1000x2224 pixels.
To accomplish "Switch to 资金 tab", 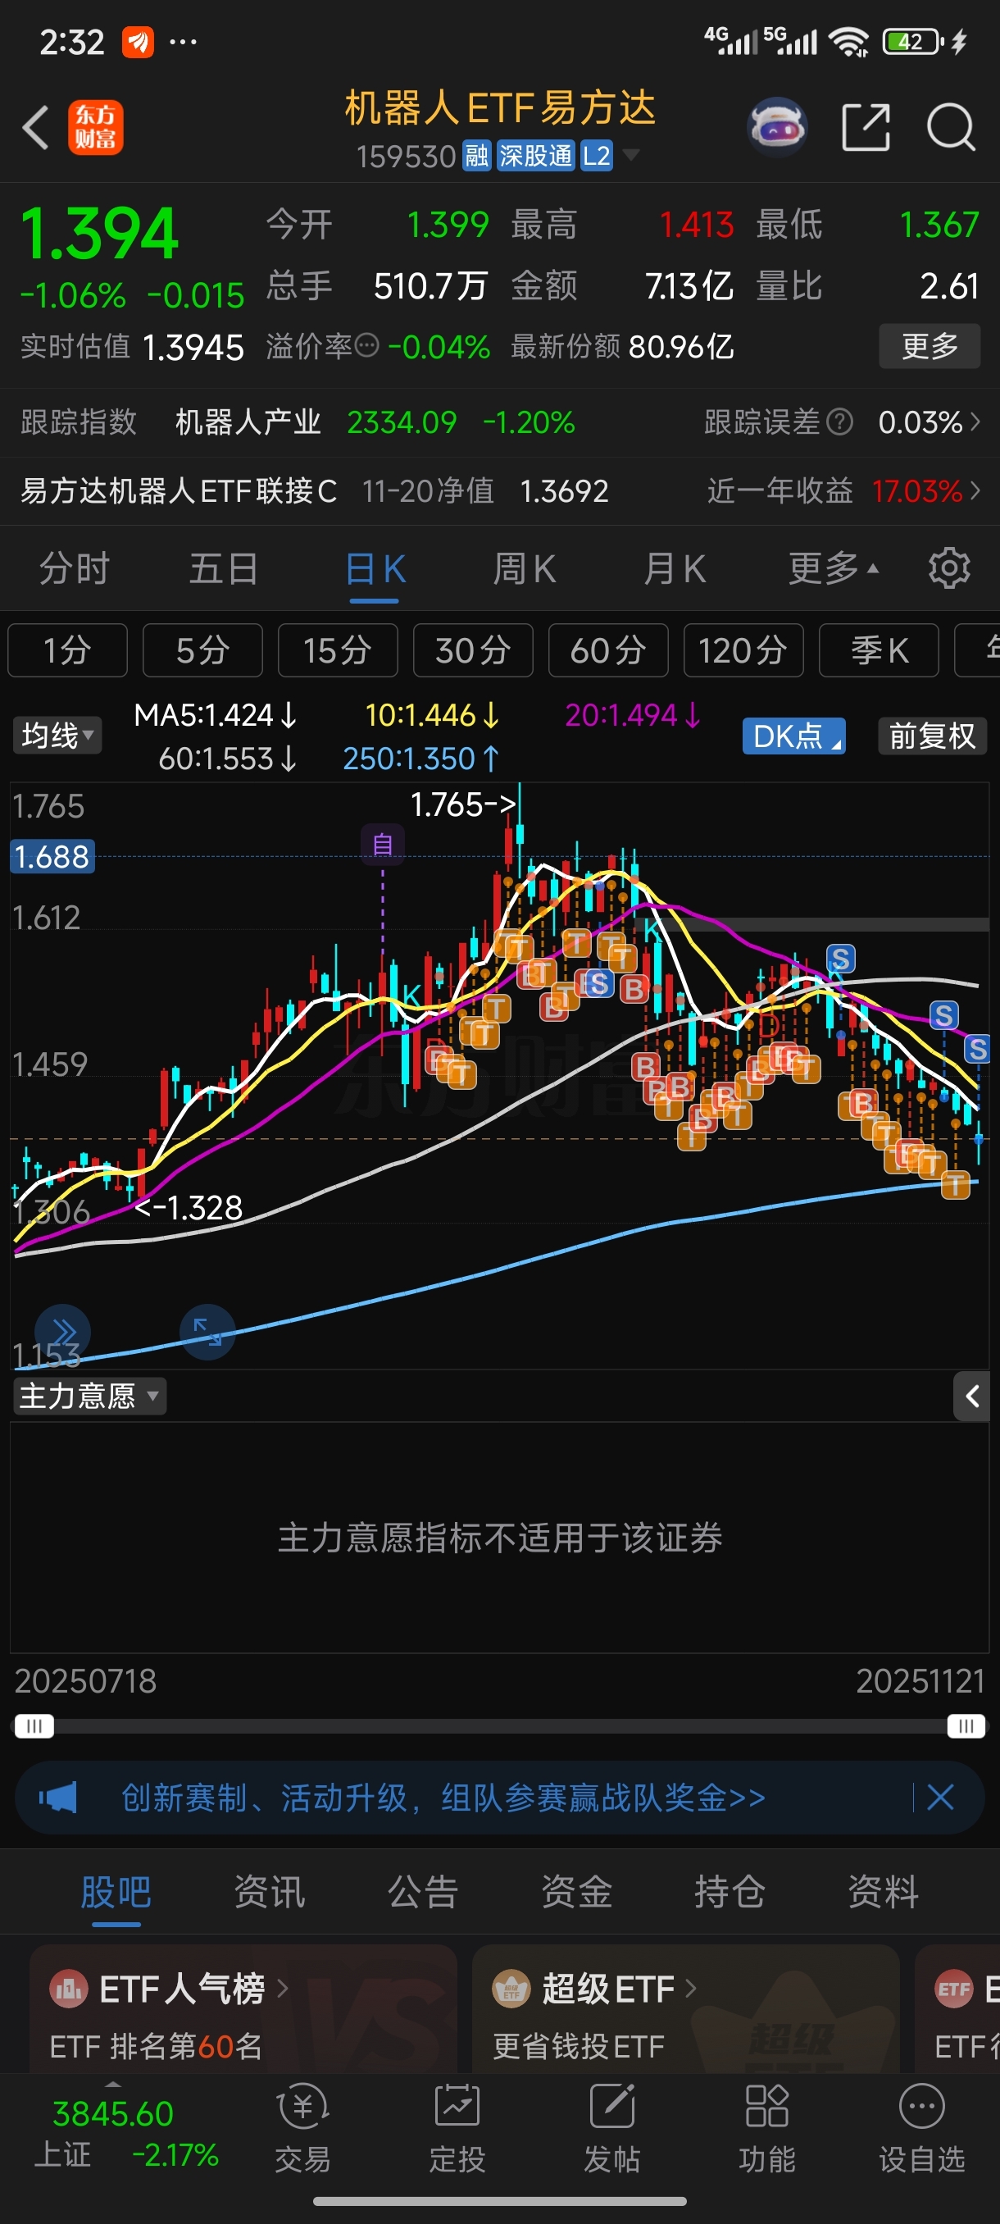I will [576, 1892].
